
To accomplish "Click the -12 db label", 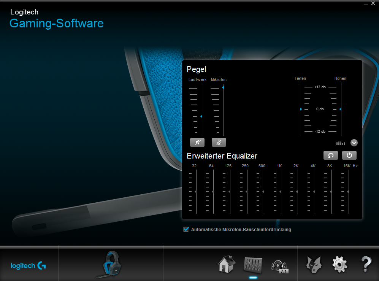I will coord(320,131).
